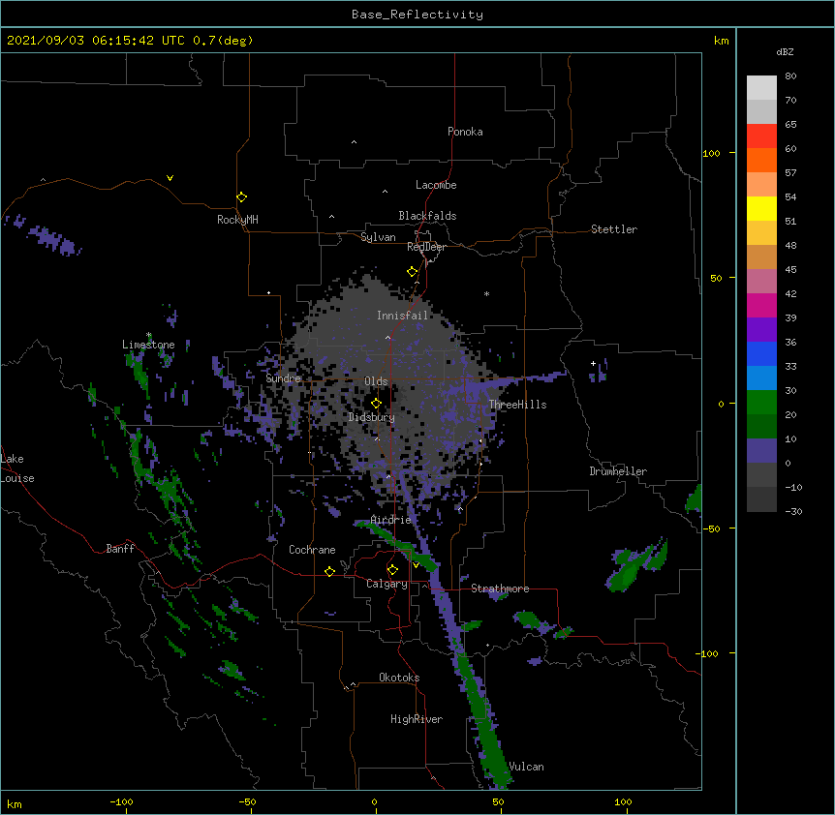Click the Sundre town label
This screenshot has width=835, height=815.
point(283,378)
